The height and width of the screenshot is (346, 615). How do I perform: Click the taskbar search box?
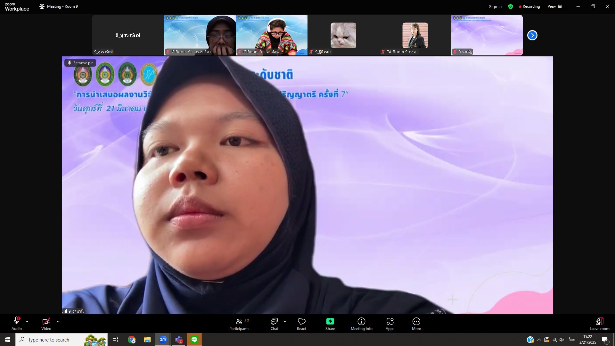(x=61, y=340)
